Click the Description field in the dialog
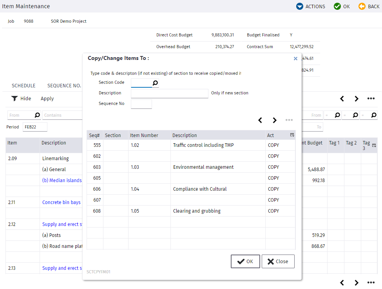 [170, 93]
